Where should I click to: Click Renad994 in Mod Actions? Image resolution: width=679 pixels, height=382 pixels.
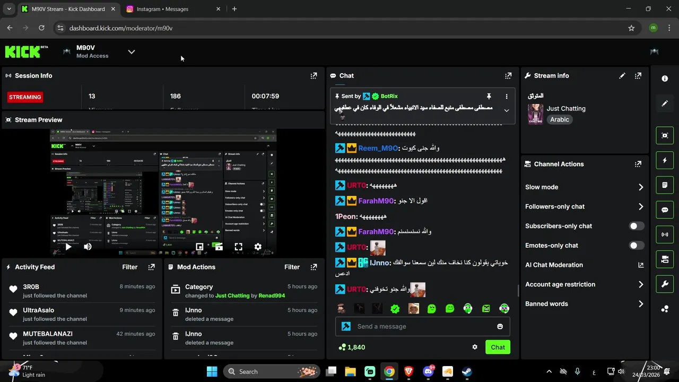pos(272,296)
